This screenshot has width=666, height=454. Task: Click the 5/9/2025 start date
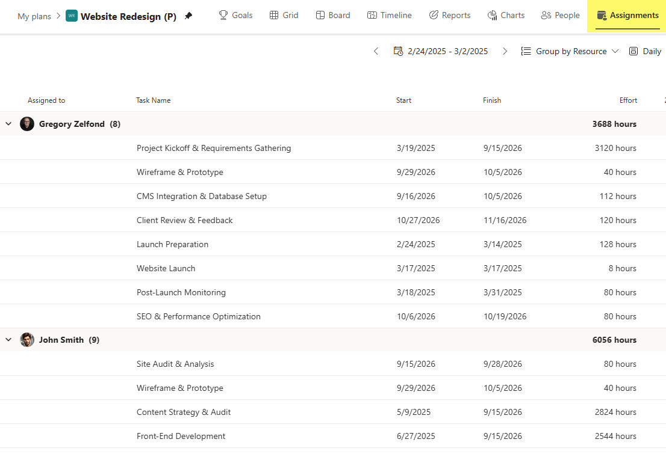point(414,412)
